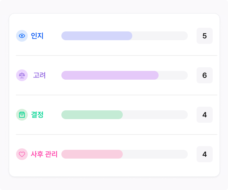Click the filled blue 인지 progress bar
The width and height of the screenshot is (228, 190).
tap(97, 36)
